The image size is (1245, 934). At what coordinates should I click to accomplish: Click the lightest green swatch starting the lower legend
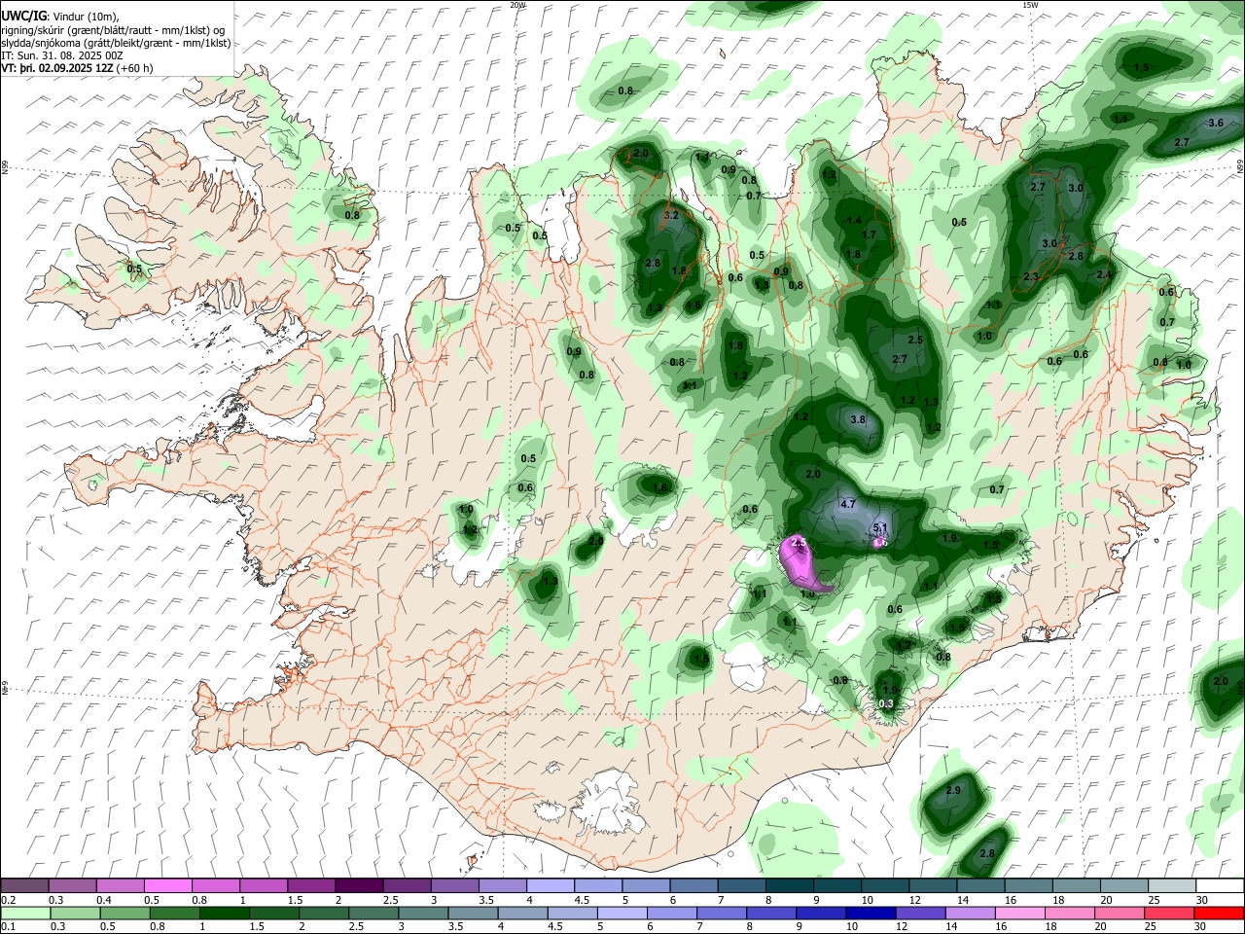coord(24,913)
